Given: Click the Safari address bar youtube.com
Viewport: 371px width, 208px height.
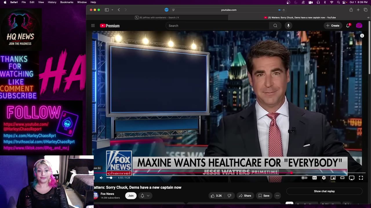Looking at the screenshot, I should coord(229,10).
